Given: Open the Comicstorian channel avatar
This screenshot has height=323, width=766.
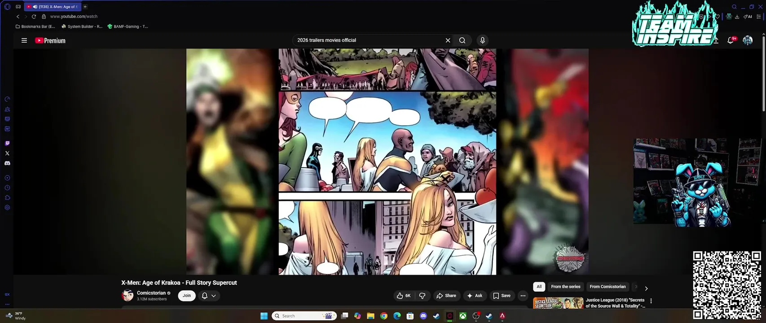Looking at the screenshot, I should click(128, 295).
